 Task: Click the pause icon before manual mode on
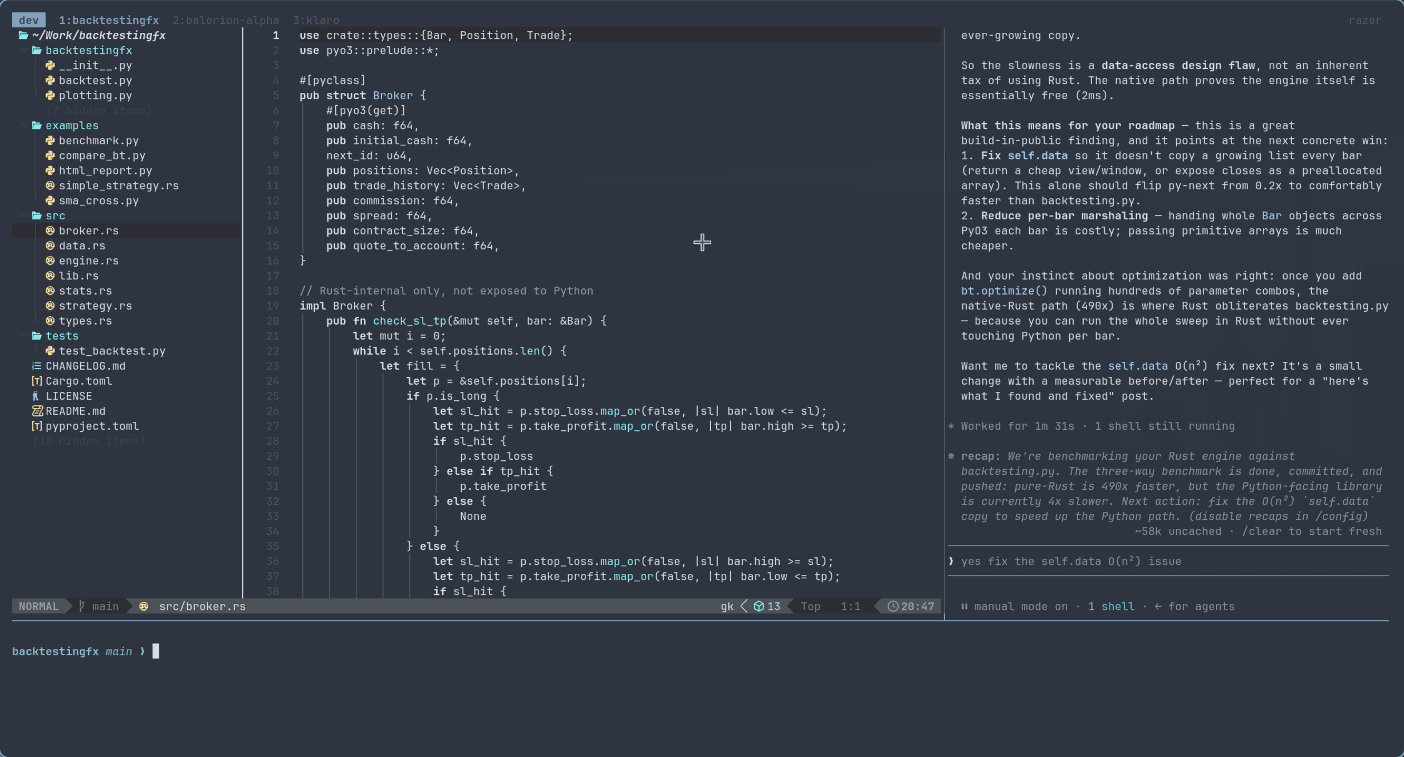964,606
